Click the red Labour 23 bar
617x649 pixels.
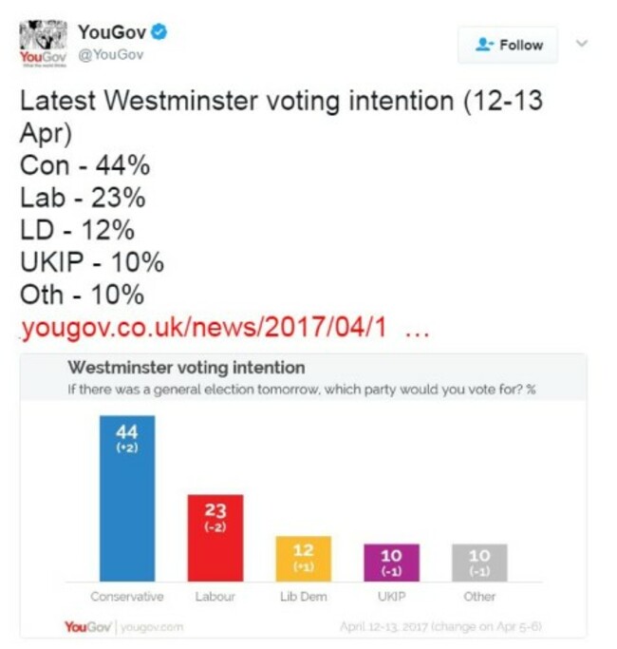tap(215, 538)
